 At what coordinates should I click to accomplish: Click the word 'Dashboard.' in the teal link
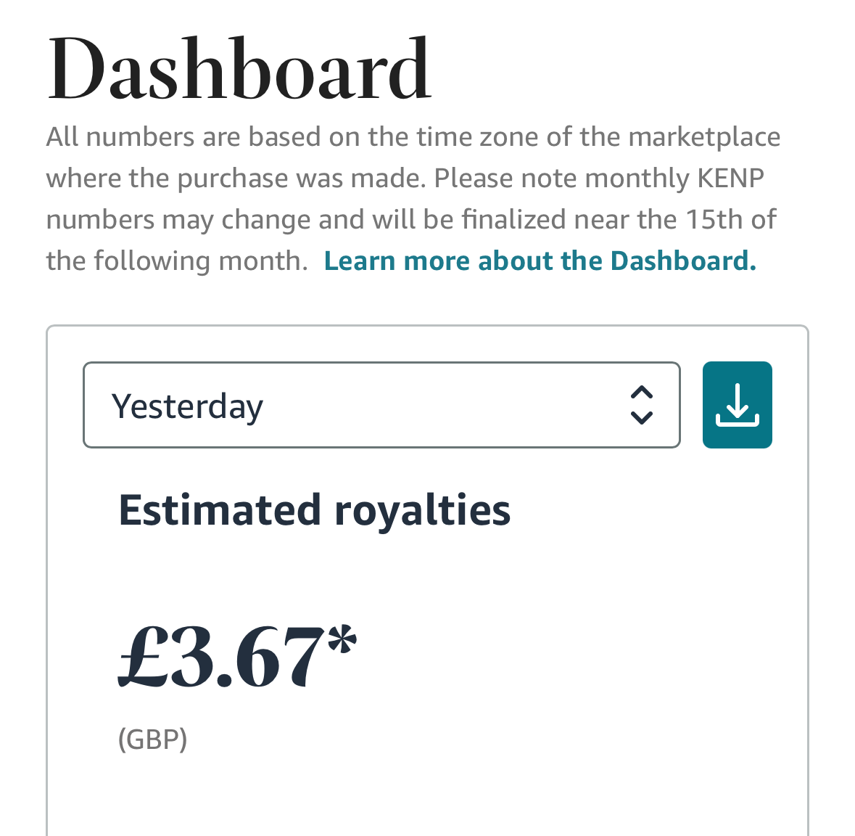(683, 261)
